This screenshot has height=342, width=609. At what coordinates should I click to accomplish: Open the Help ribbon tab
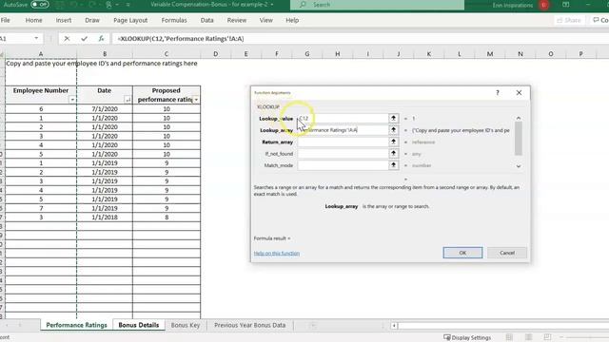point(292,20)
